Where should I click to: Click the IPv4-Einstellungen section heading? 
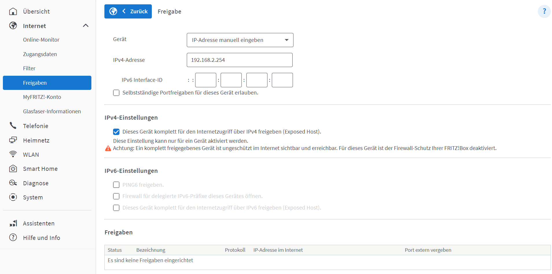point(131,118)
